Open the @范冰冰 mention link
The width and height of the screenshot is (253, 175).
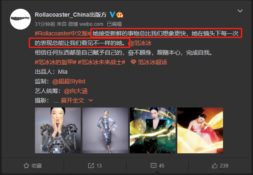click(x=140, y=43)
